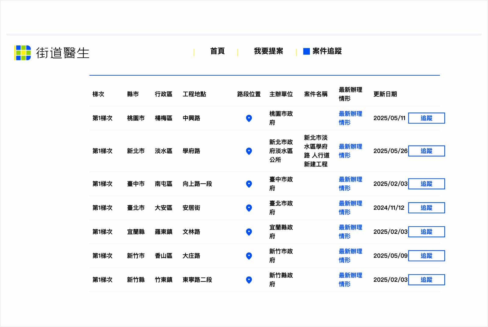This screenshot has width=488, height=327.
Task: Click the 行政區 column header
Action: [163, 94]
